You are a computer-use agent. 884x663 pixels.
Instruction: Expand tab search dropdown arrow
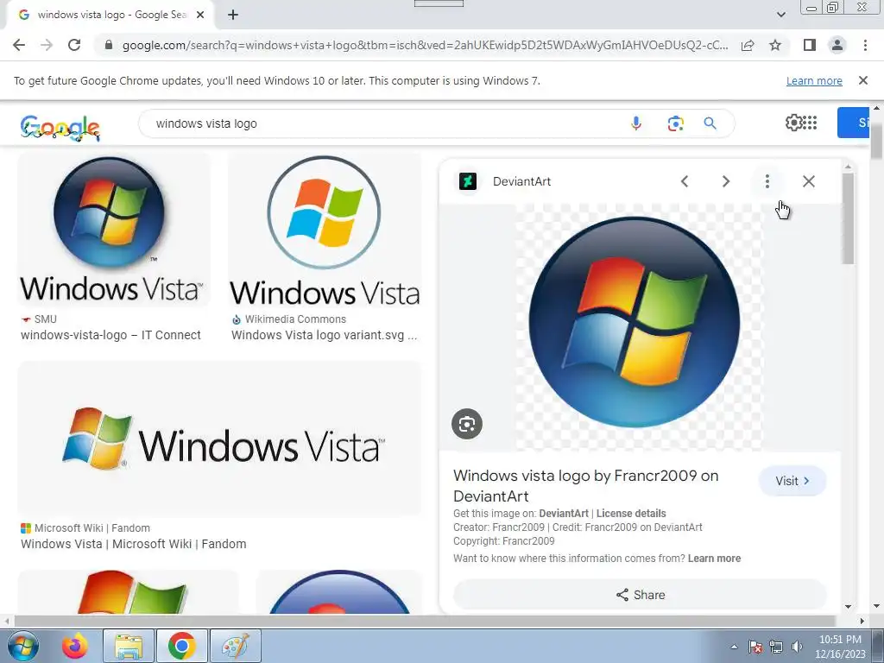(x=780, y=15)
